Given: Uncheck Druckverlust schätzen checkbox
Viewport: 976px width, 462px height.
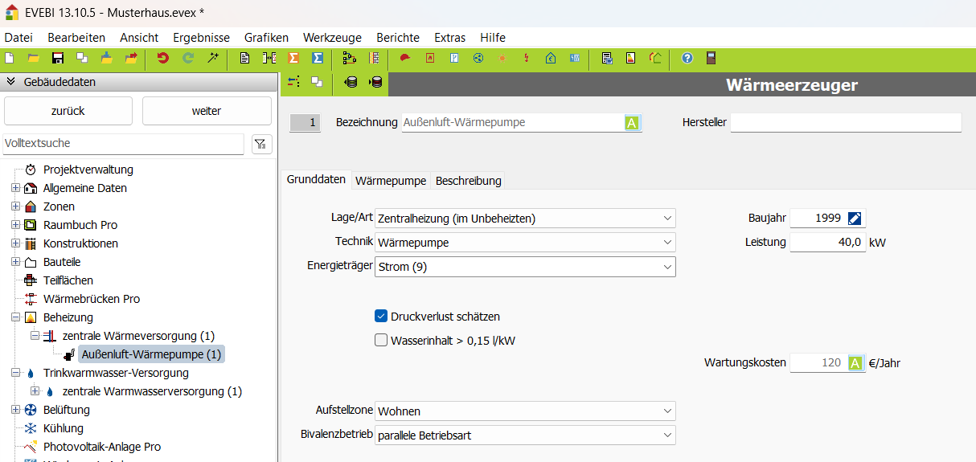Looking at the screenshot, I should 381,317.
